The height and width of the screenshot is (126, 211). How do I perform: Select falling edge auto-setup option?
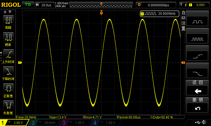197,73
